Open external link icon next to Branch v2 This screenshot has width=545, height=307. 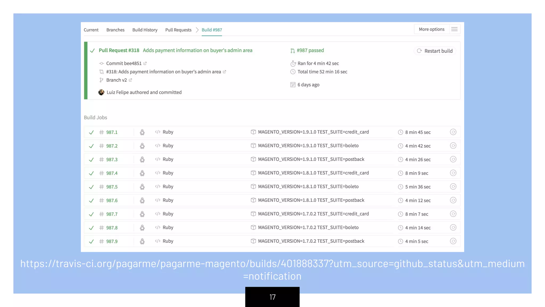point(130,80)
